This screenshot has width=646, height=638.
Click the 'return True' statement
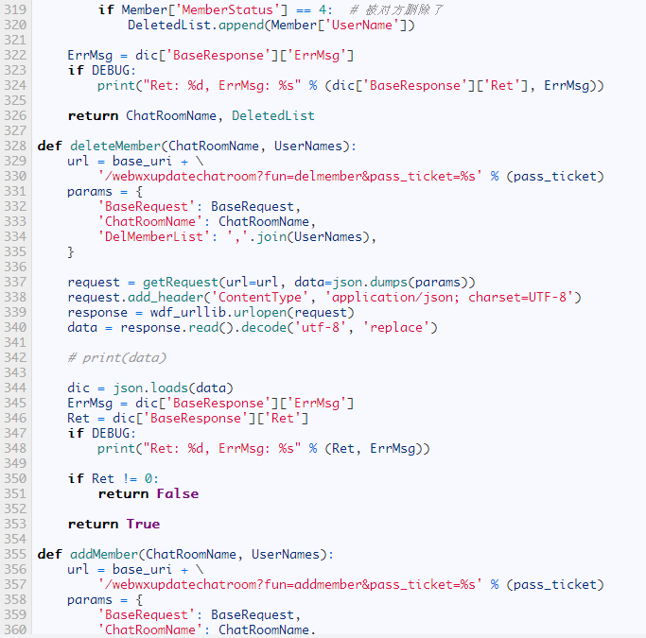point(113,524)
